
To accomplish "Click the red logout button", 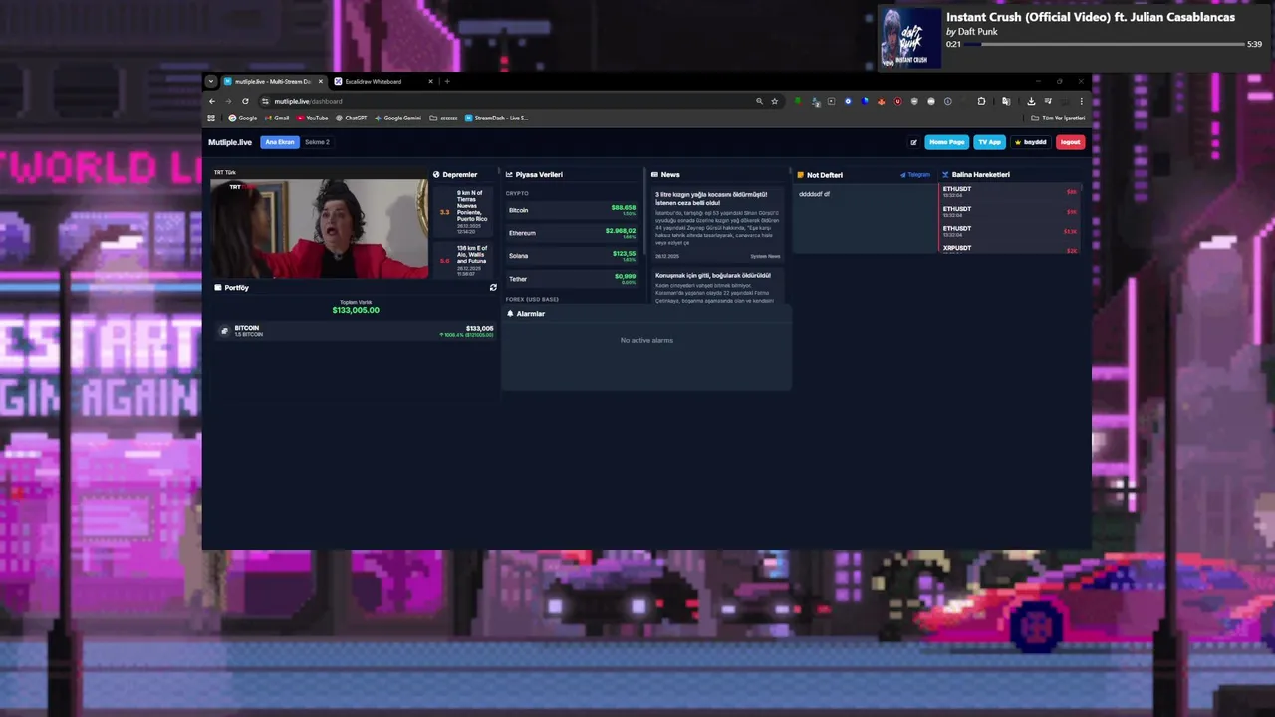I will click(1070, 142).
